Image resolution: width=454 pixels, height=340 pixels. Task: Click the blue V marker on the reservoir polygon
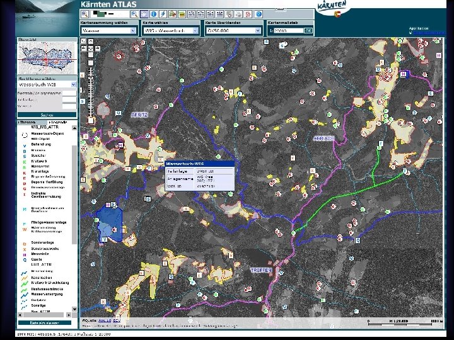point(105,240)
